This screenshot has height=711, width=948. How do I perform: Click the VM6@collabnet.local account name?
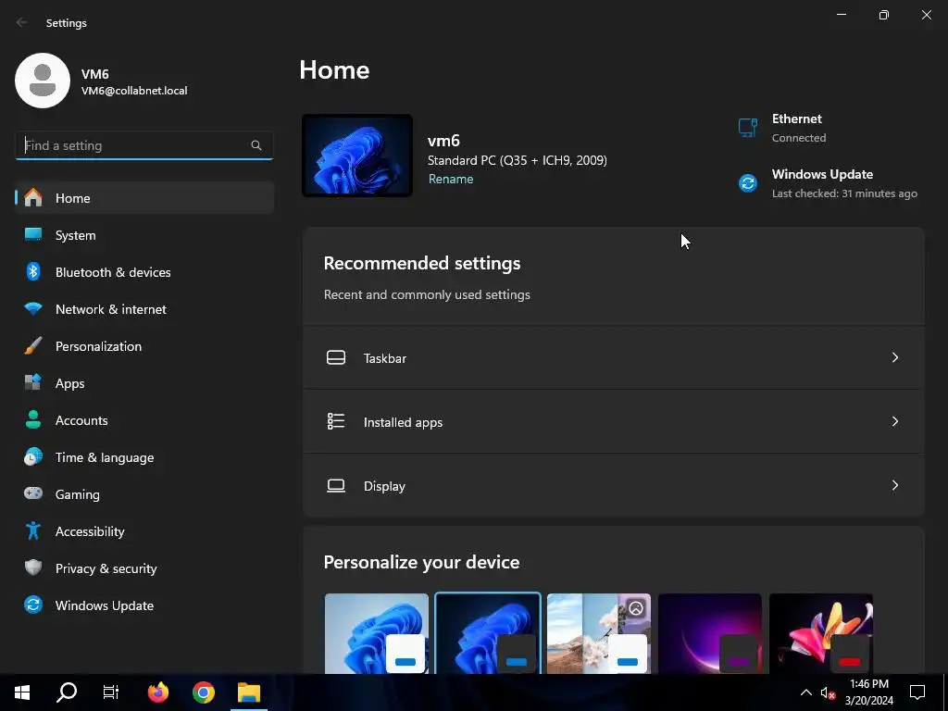coord(134,91)
